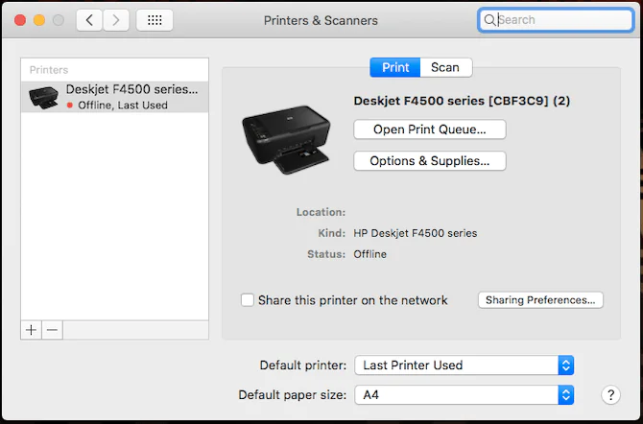Viewport: 643px width, 424px height.
Task: Click the back navigation arrow
Action: (89, 20)
